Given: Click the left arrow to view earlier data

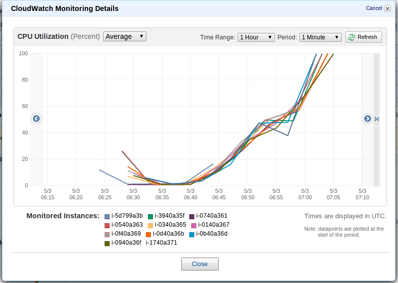Looking at the screenshot, I should pos(36,119).
